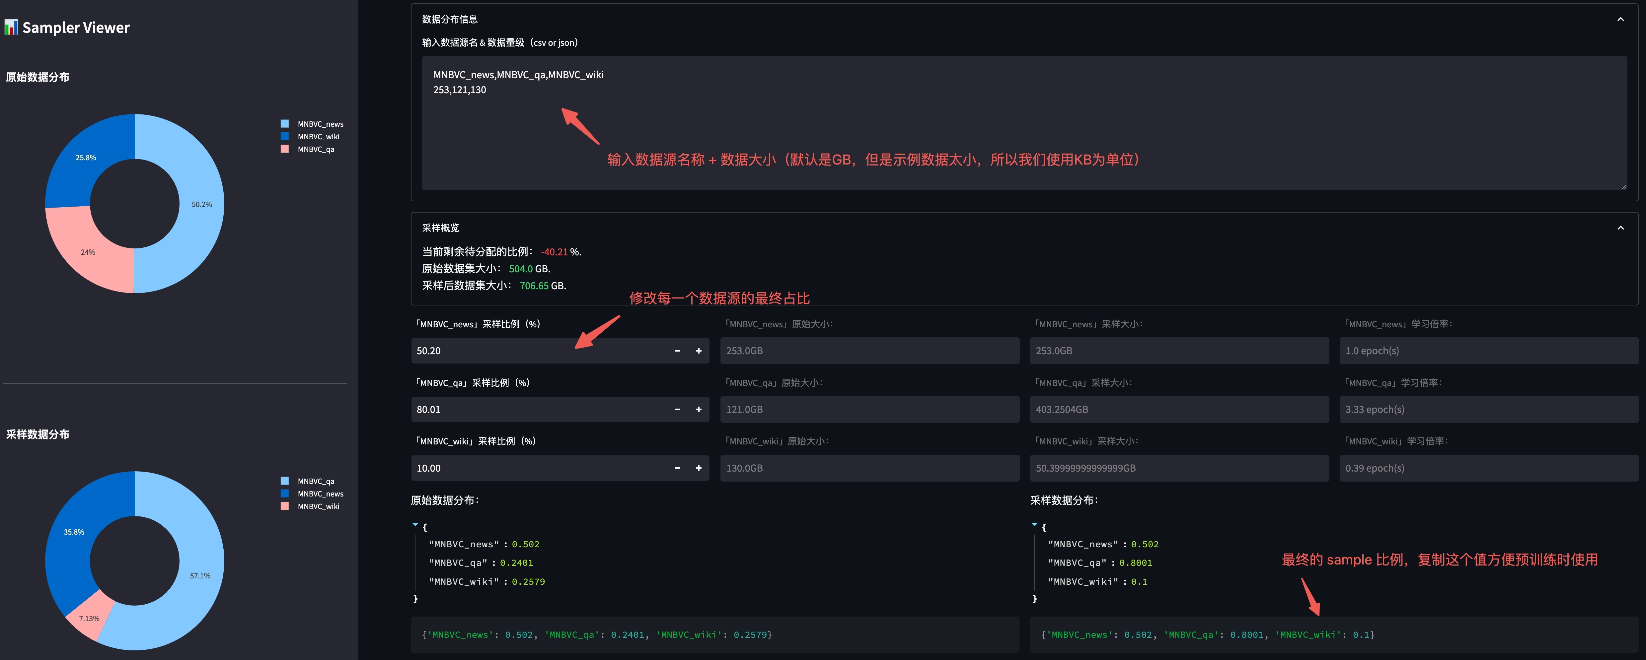Click the Sampler Viewer chart logo icon
The width and height of the screenshot is (1646, 660).
11,28
